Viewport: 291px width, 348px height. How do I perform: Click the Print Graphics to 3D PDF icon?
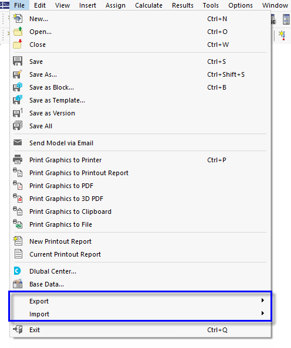tap(18, 198)
